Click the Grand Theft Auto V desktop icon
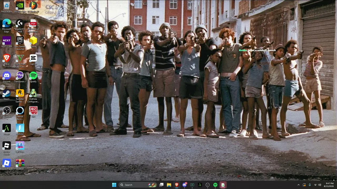 [x=20, y=61]
